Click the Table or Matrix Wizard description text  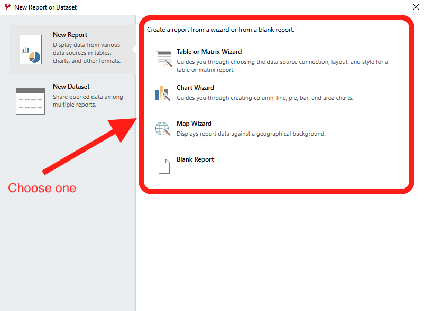pos(282,65)
